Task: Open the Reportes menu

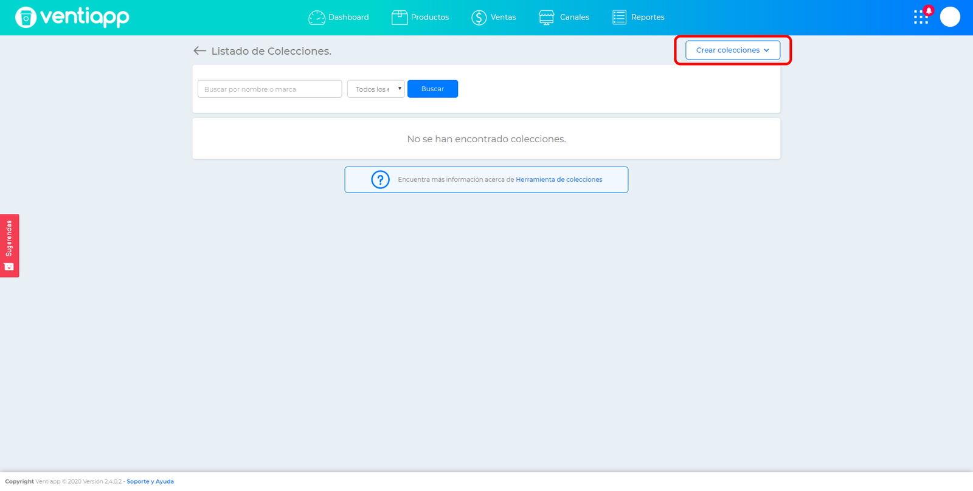Action: pos(638,18)
